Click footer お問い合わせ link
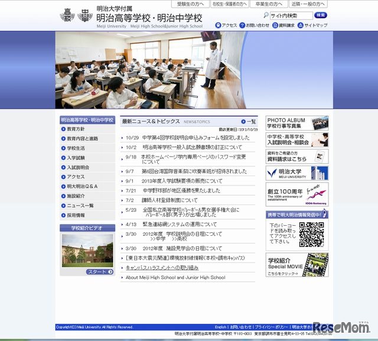This screenshot has width=378, height=341. 240,327
